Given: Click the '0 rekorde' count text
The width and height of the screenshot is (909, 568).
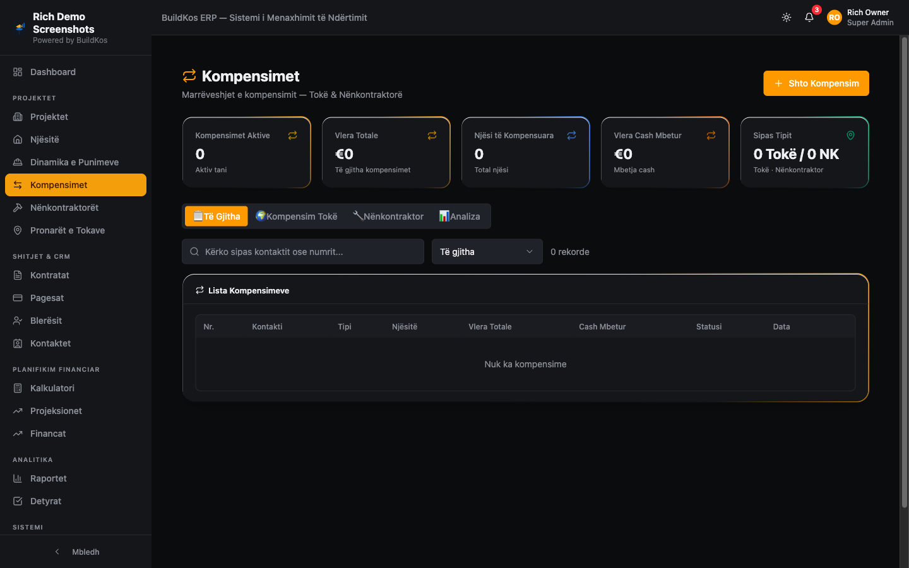Looking at the screenshot, I should [x=570, y=252].
